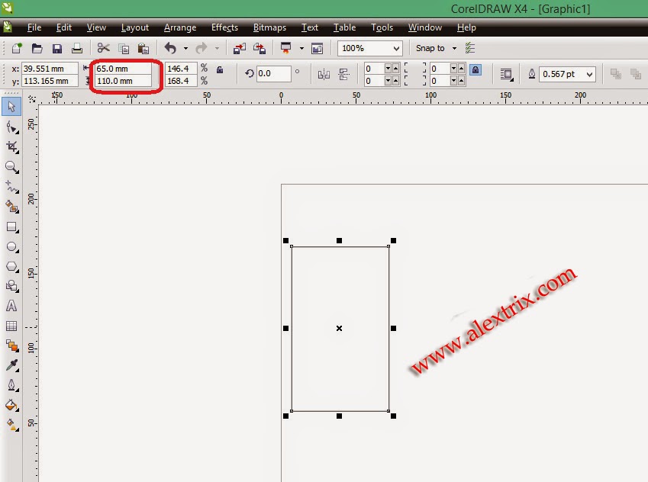The width and height of the screenshot is (648, 482).
Task: Click the rotation angle field 0.0
Action: (x=273, y=73)
